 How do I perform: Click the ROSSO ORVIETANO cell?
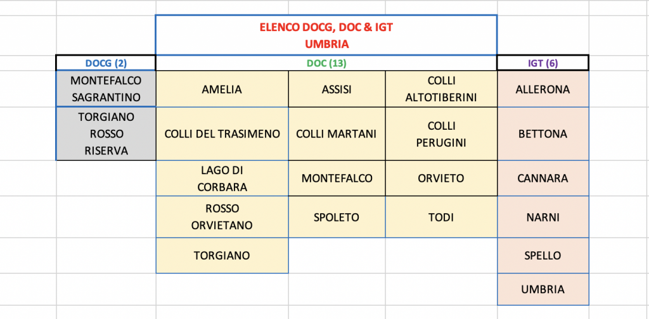pos(222,217)
